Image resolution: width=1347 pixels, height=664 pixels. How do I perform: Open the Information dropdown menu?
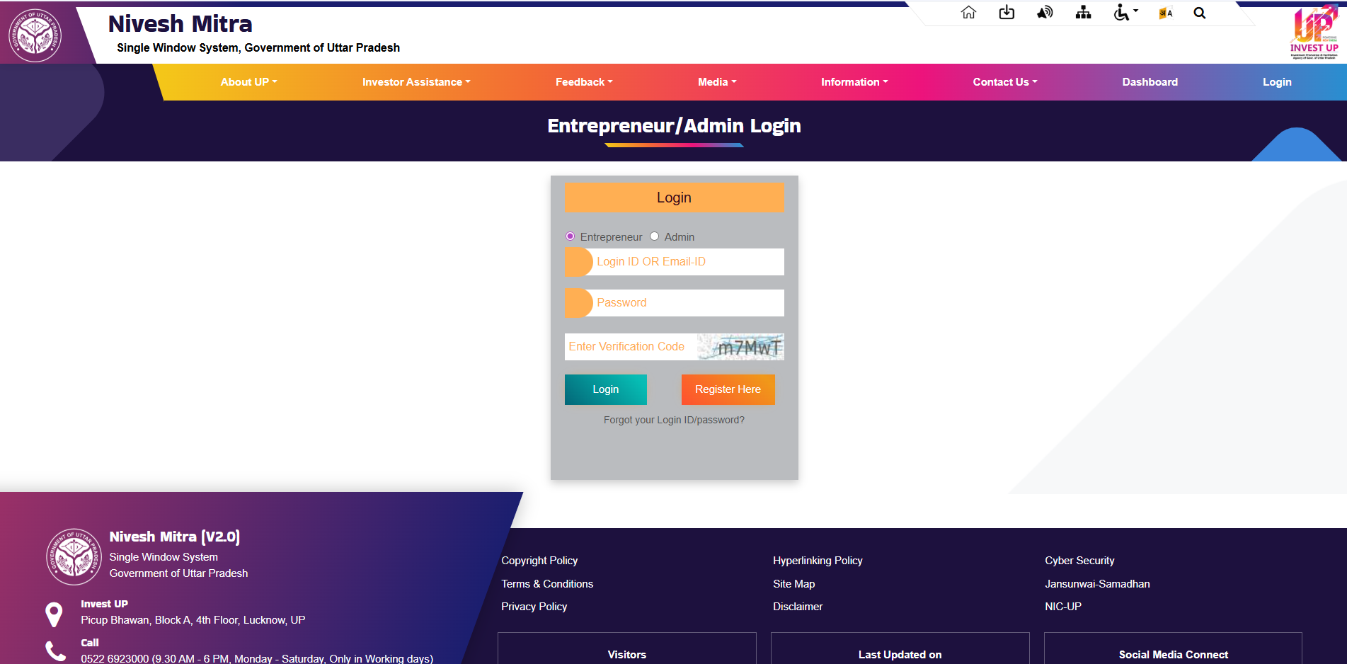pyautogui.click(x=854, y=82)
